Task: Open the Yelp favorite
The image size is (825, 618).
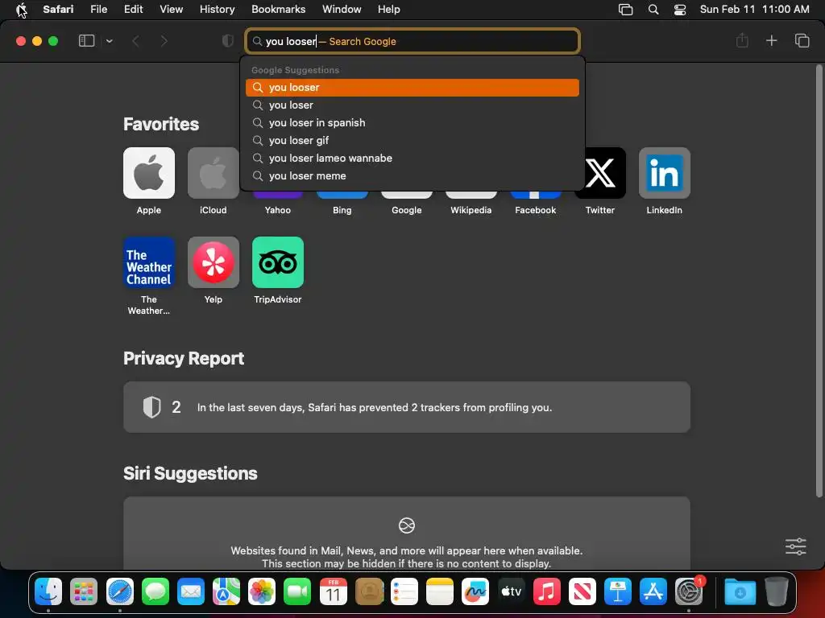Action: [x=213, y=262]
